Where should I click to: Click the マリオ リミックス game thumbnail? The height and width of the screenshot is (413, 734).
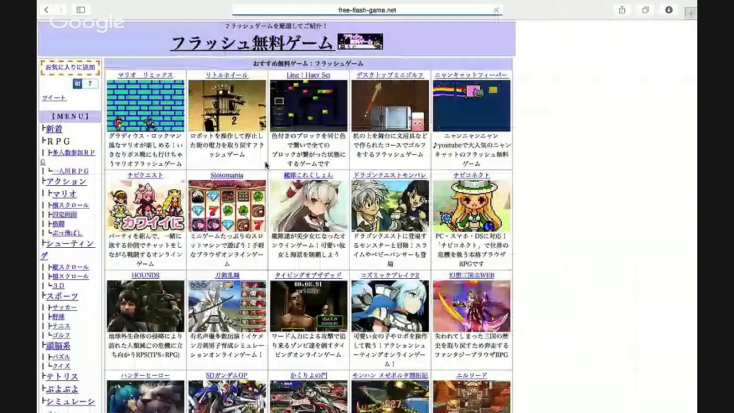click(x=146, y=106)
